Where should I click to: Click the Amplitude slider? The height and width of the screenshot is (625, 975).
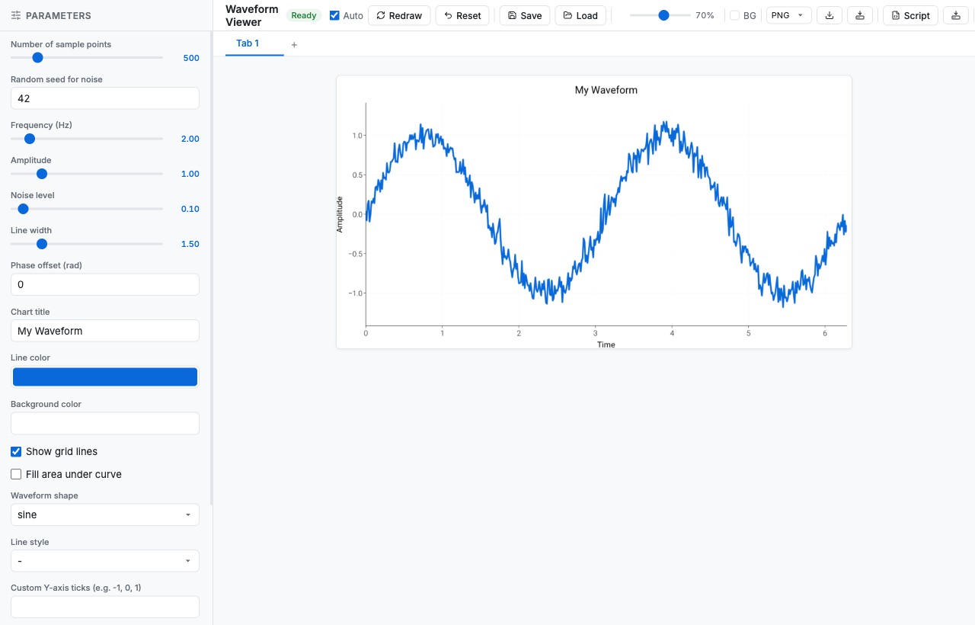click(x=87, y=173)
